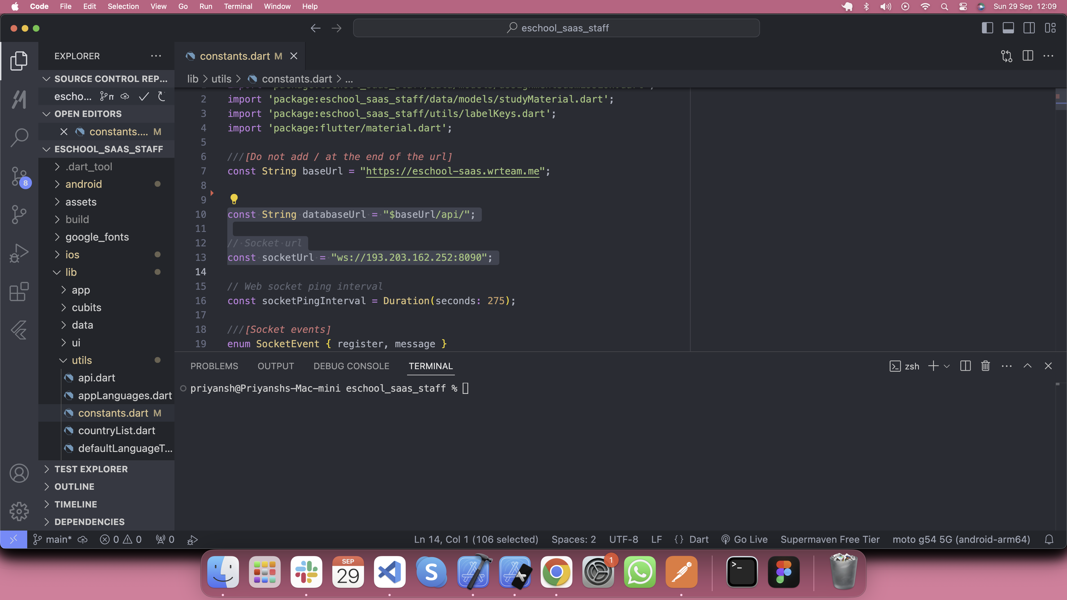Screen dimensions: 1067x600
Task: Open the Run and Debug view
Action: 19,252
